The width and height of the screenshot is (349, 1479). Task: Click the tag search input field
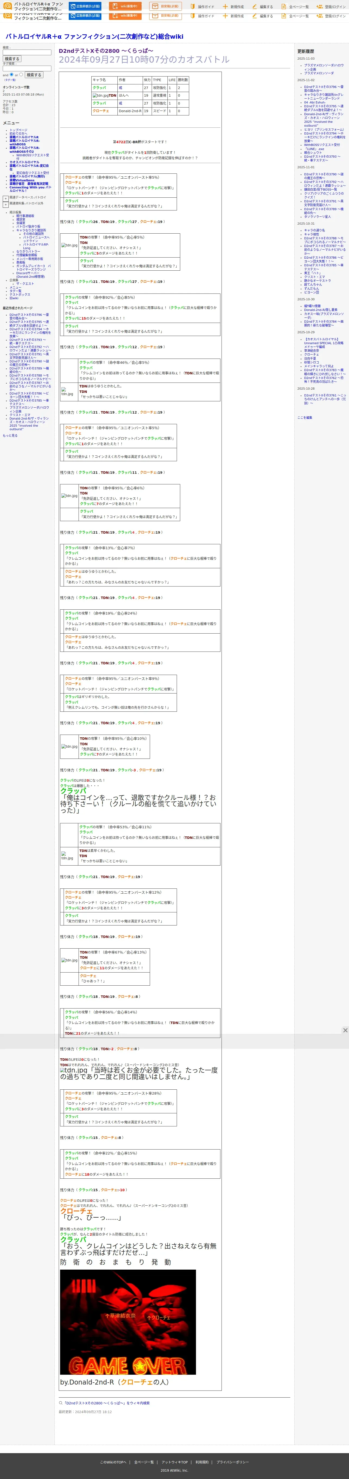coord(27,68)
